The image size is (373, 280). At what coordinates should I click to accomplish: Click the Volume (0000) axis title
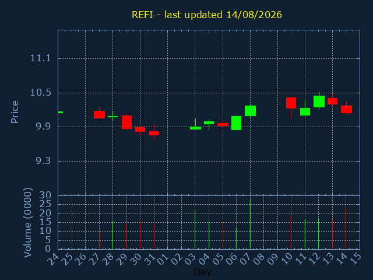click(27, 223)
